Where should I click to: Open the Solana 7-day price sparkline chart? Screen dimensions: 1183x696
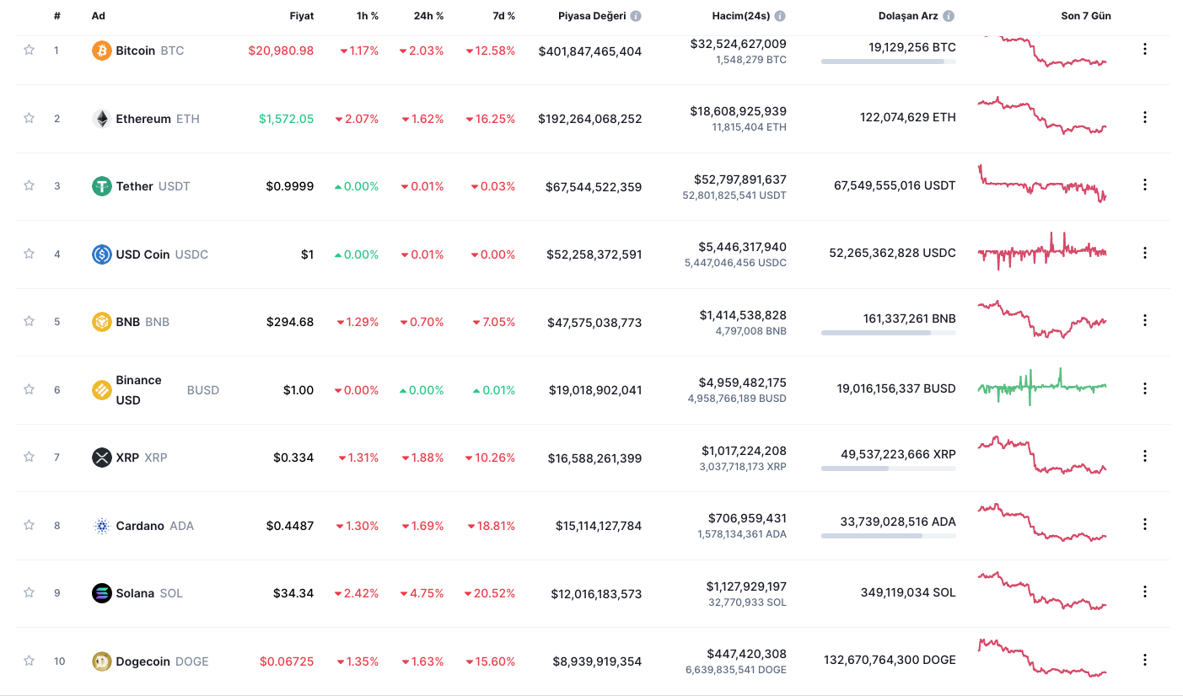coord(1042,592)
